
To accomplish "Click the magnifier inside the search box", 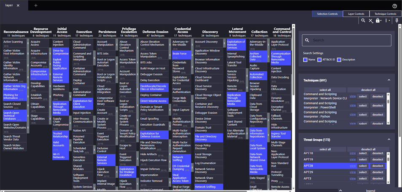I will [x=308, y=41].
